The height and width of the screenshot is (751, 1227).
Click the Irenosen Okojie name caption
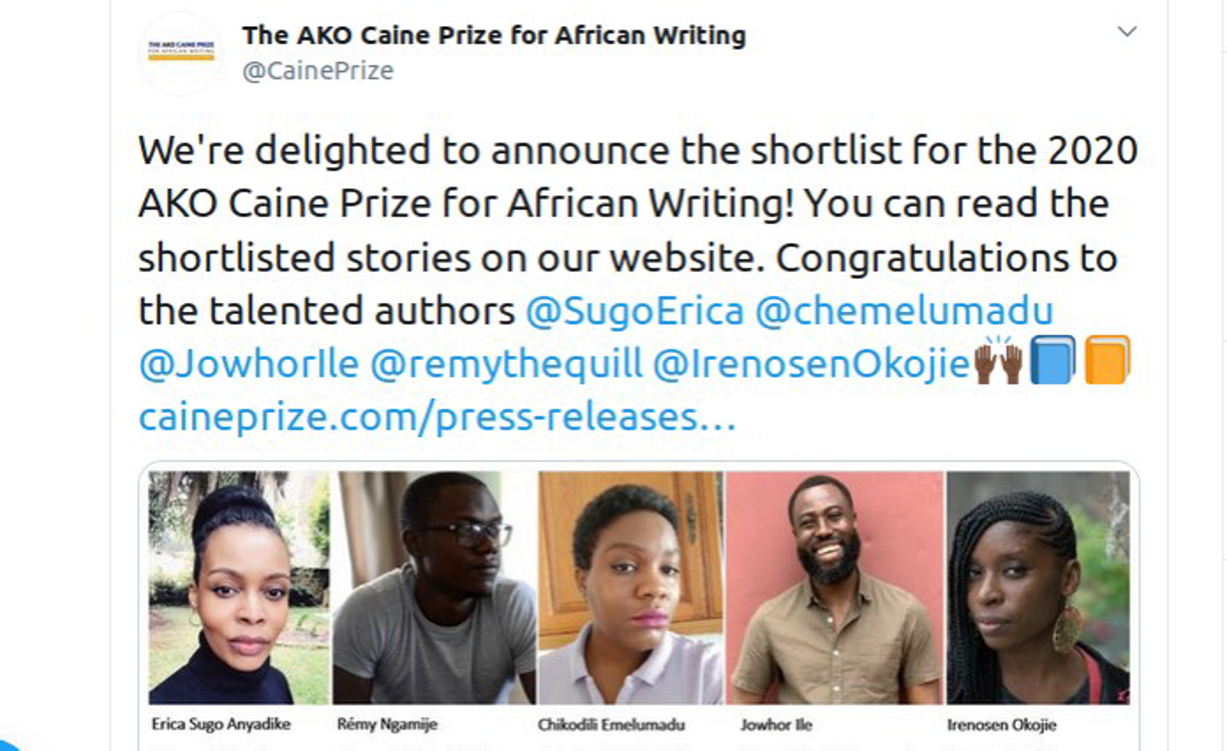pos(1001,725)
